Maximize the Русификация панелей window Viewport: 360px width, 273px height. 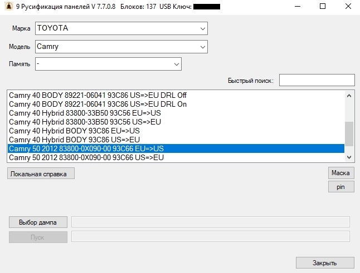tap(323, 7)
